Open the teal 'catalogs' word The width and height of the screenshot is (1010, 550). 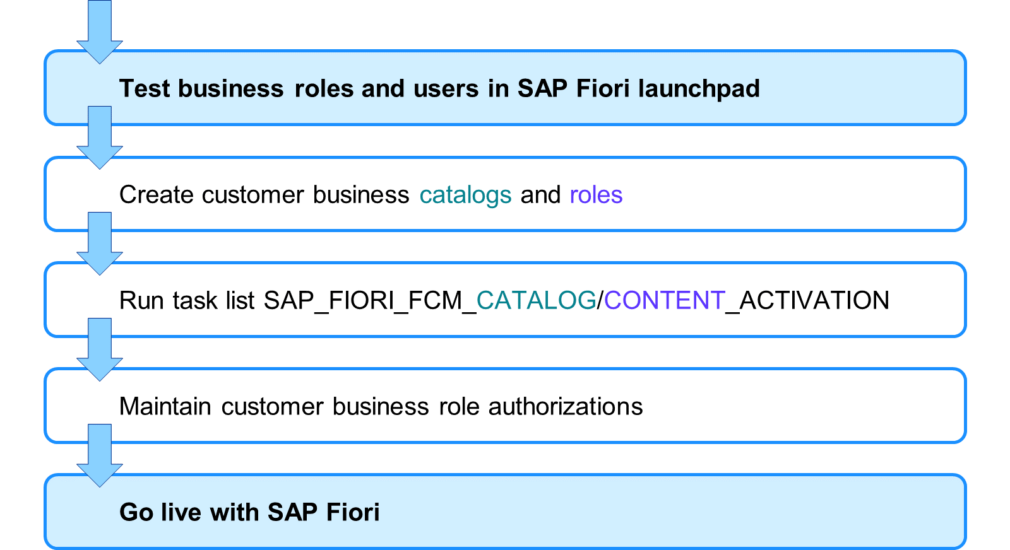[465, 195]
